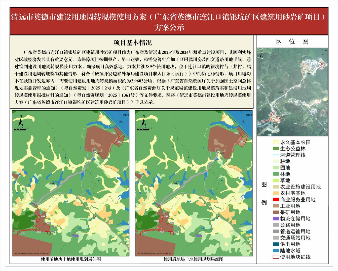Image resolution: width=338 pixels, height=271 pixels.
Task: Click the 使用前地块土地使用规划局部图 caption
Action: pyautogui.click(x=71, y=259)
